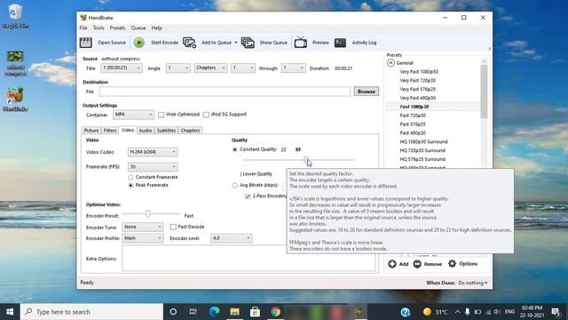
Task: Launch Google Chrome from taskbar
Action: (275, 312)
